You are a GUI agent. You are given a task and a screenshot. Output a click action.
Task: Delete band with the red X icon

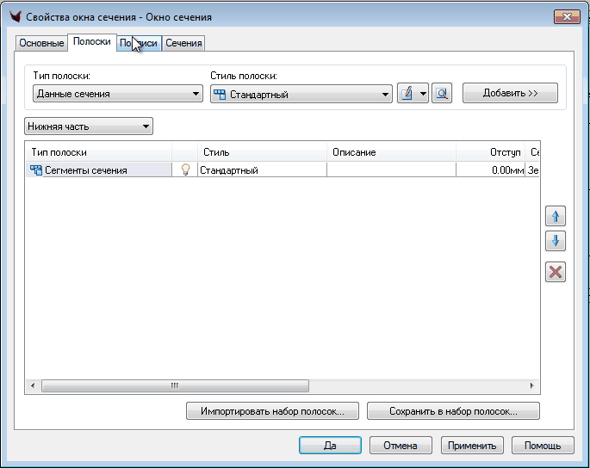556,273
